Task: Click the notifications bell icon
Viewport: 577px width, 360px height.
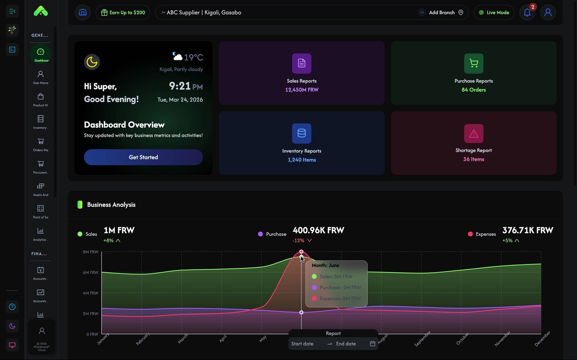Action: tap(527, 12)
